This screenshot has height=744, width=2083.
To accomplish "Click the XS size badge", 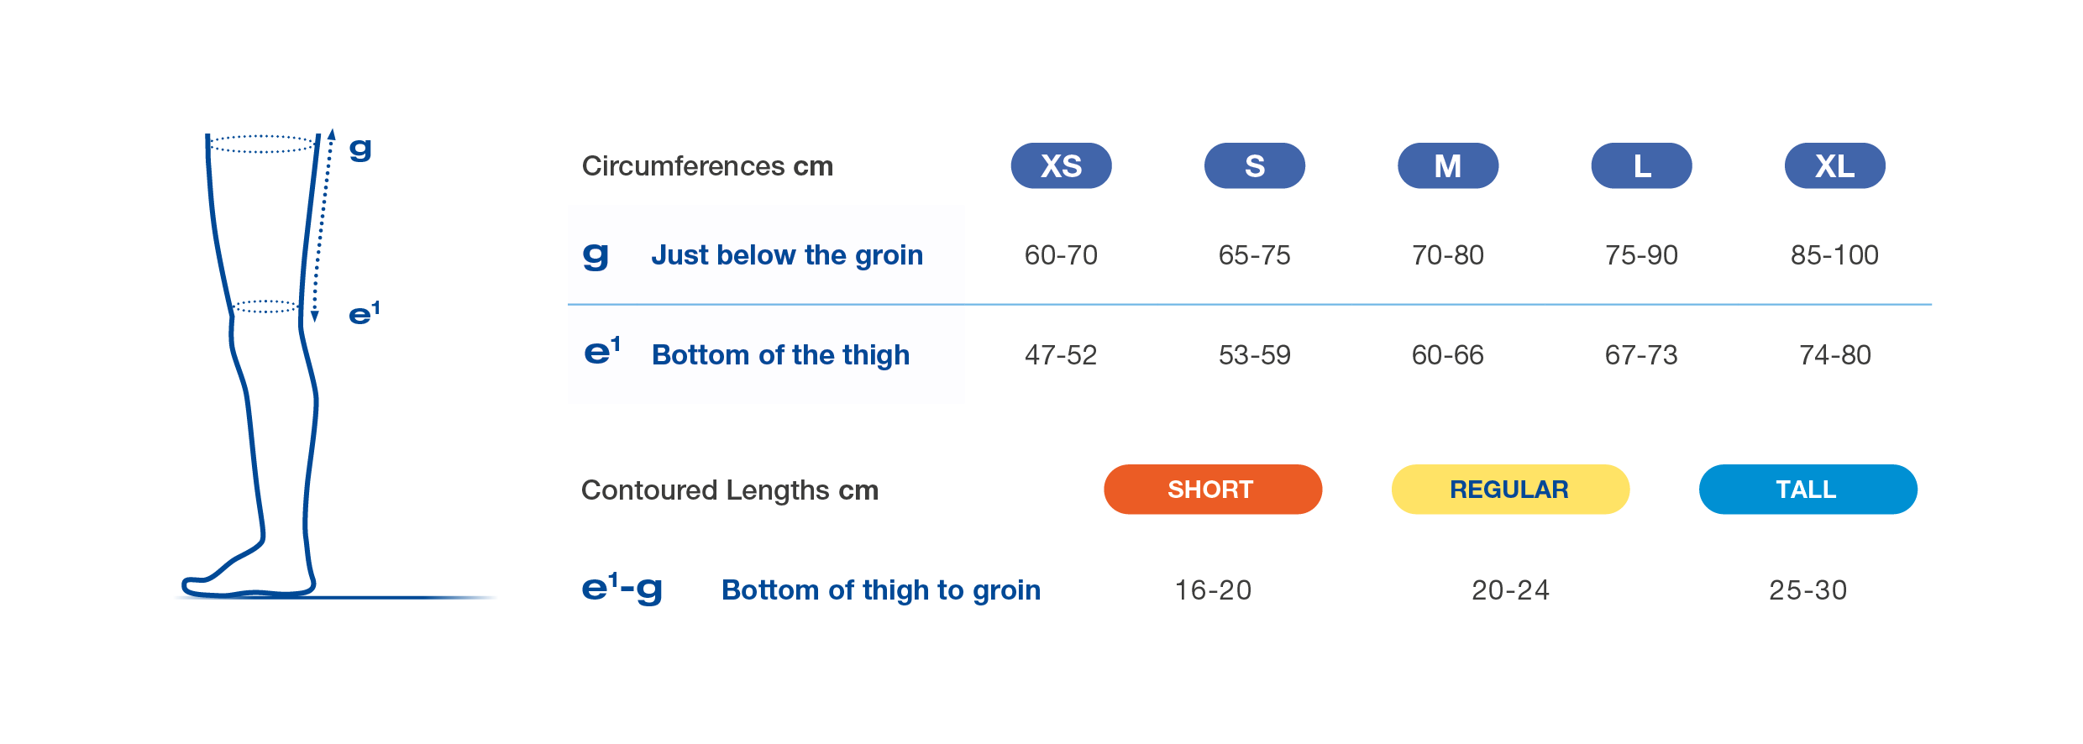I will point(1061,165).
